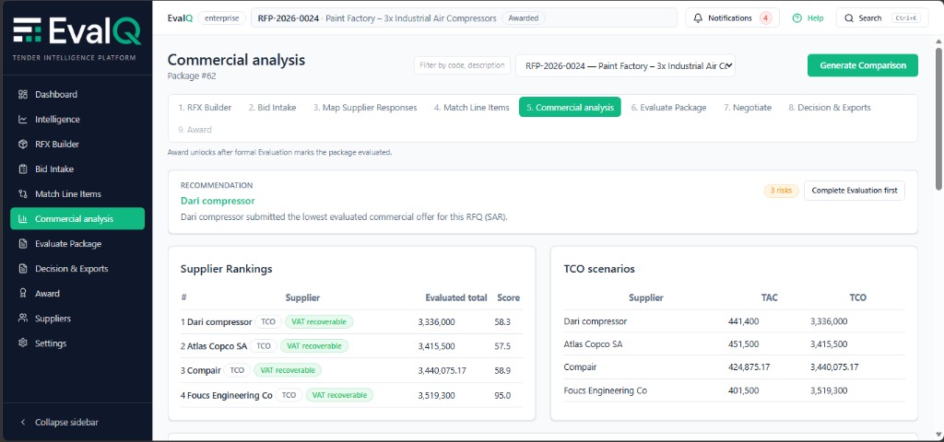Click the 3 risks badge
The width and height of the screenshot is (944, 442).
[781, 191]
